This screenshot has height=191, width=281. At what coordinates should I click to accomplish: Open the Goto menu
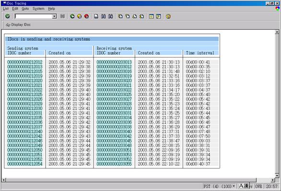[25, 9]
